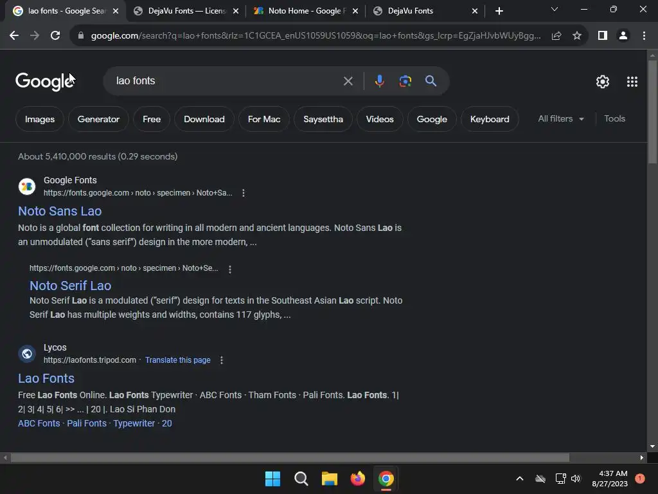Open the ABC Fonts sitelink
Image resolution: width=658 pixels, height=494 pixels.
click(39, 423)
